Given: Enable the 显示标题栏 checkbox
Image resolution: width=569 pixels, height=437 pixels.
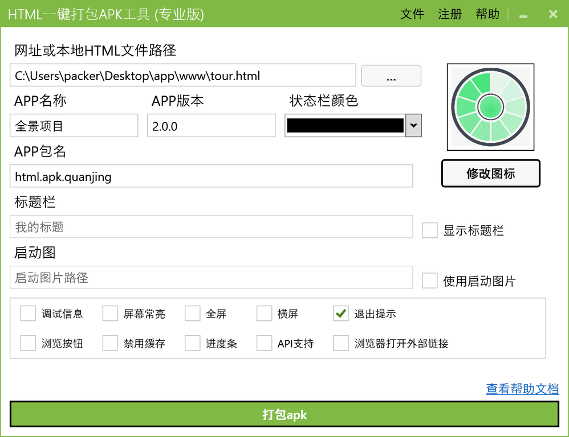Looking at the screenshot, I should [429, 230].
